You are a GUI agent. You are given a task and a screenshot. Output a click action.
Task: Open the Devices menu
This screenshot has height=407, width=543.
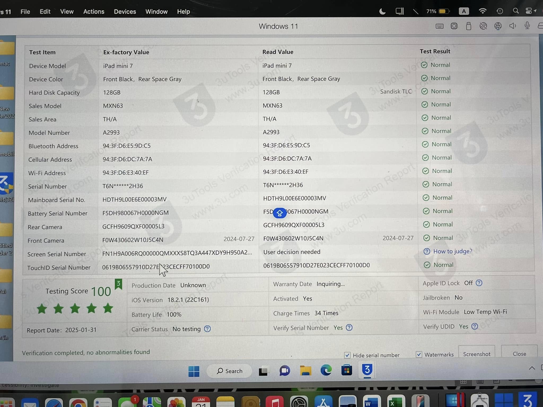point(125,11)
